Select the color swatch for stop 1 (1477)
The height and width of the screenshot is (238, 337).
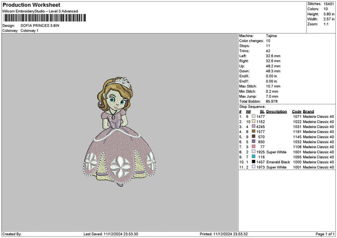click(x=254, y=116)
